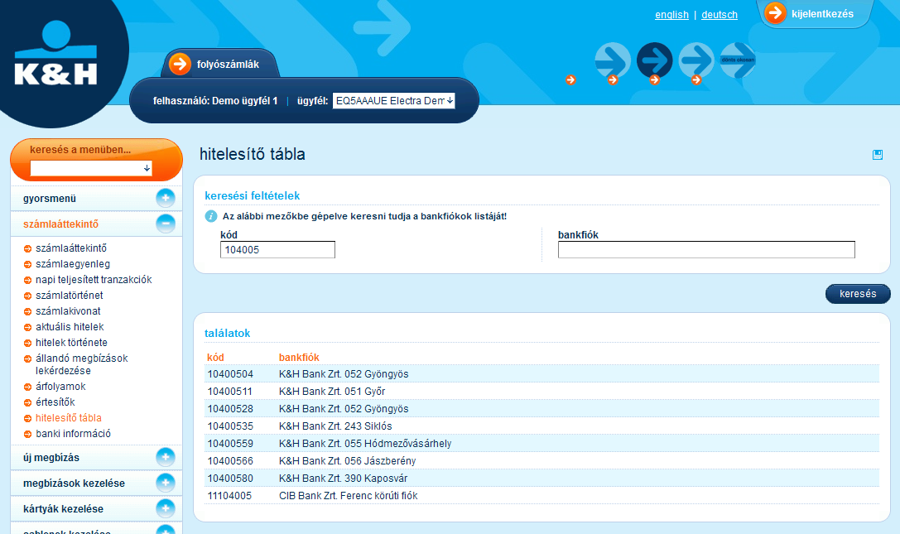Click K&H Bank Zrt. 056 Jászberény

tap(347, 461)
